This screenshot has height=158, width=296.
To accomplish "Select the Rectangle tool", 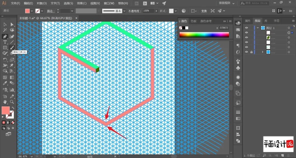I will point(5,48).
